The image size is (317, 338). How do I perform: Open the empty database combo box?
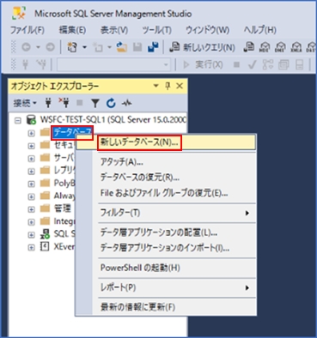point(113,64)
